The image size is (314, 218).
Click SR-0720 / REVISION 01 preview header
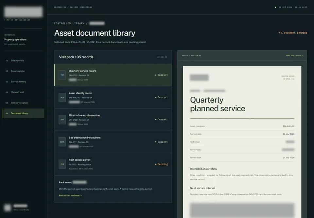[191, 56]
